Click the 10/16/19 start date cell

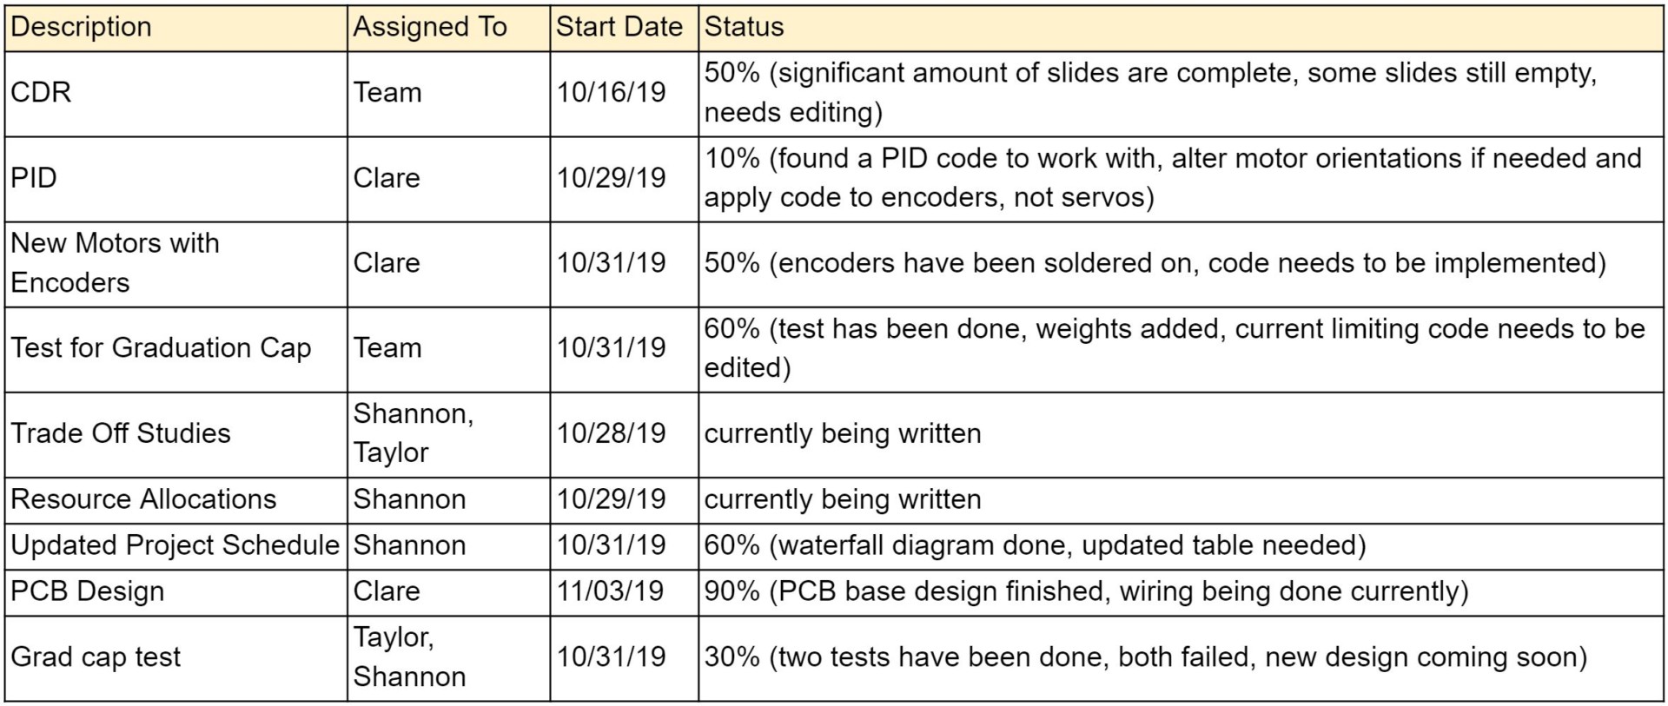tap(625, 94)
